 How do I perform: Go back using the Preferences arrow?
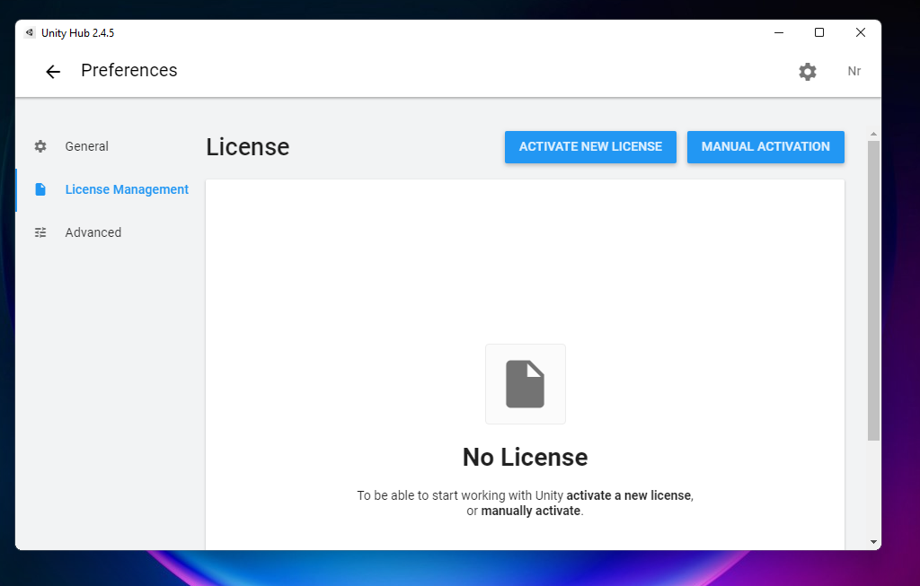[x=53, y=72]
